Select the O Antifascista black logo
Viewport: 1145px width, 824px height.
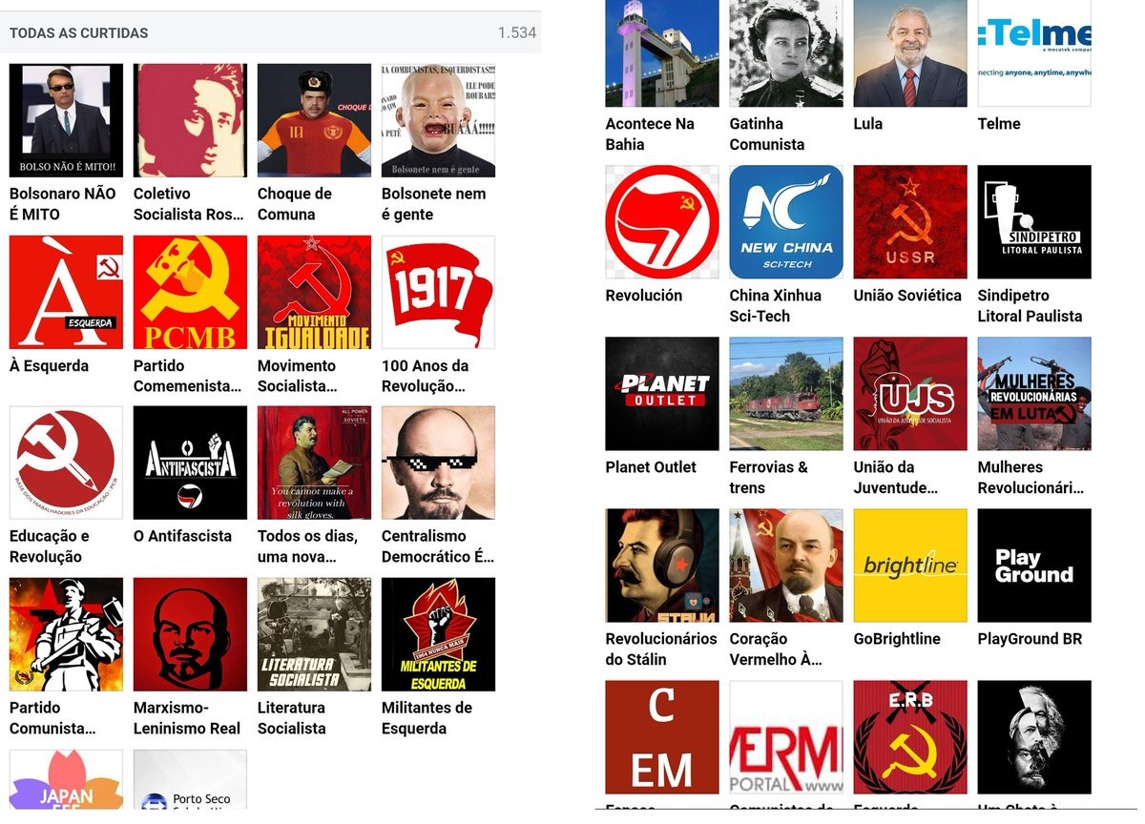click(190, 463)
